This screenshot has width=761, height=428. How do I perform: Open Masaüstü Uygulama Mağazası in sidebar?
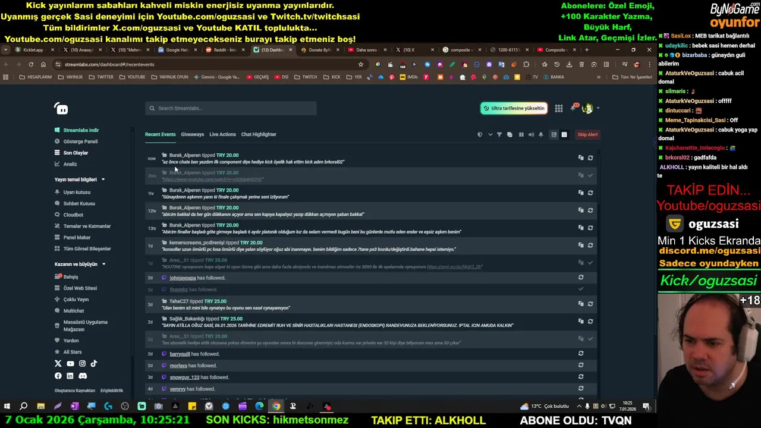coord(81,326)
